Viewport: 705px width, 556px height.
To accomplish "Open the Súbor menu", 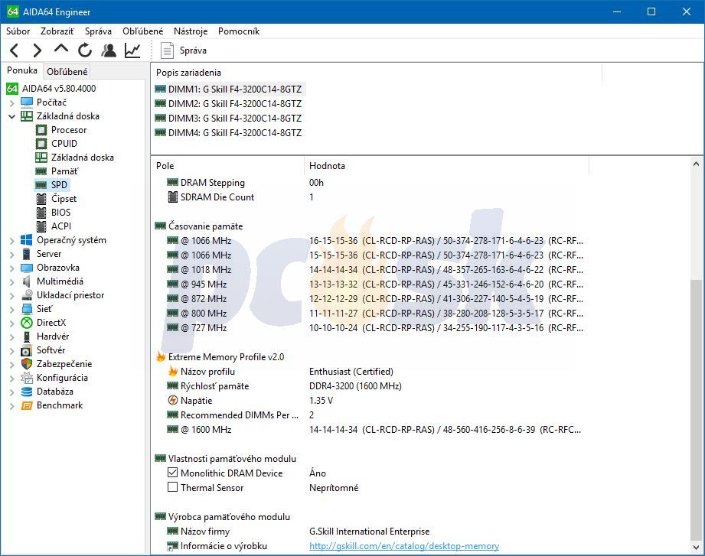I will (18, 31).
